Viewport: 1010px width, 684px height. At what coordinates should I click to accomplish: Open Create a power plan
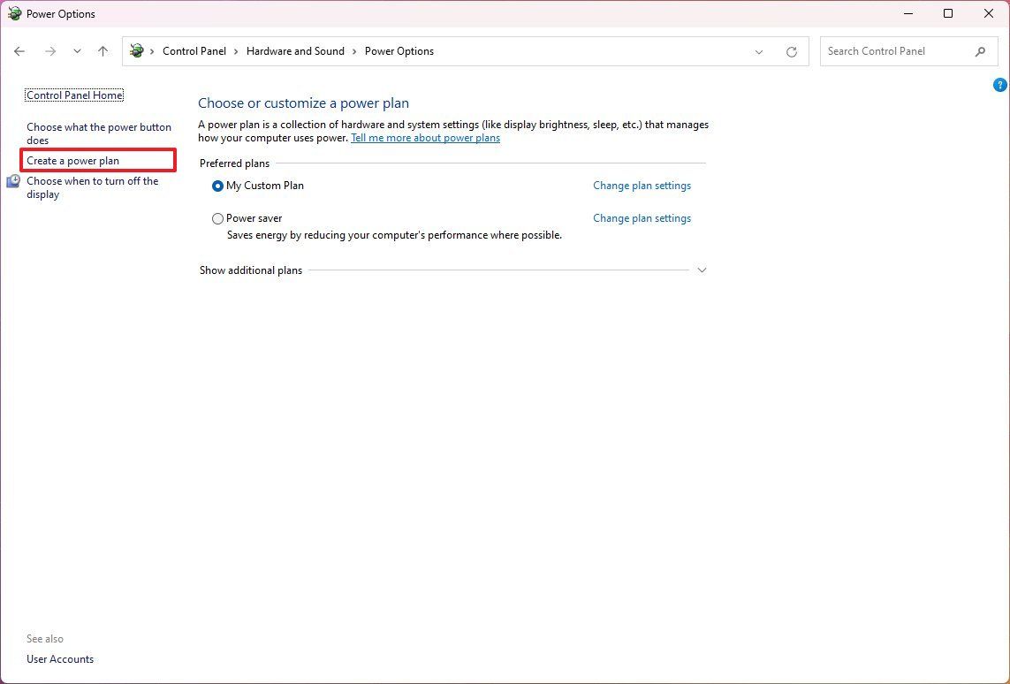tap(74, 160)
